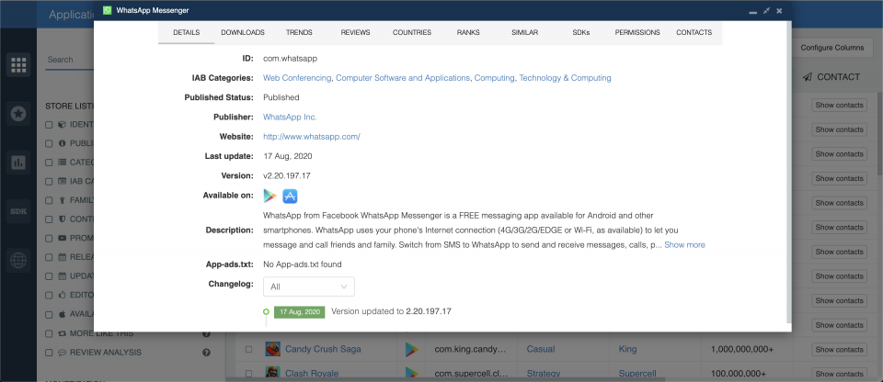Viewport: 883px width, 382px height.
Task: Select the DETAILS tab
Action: 187,33
